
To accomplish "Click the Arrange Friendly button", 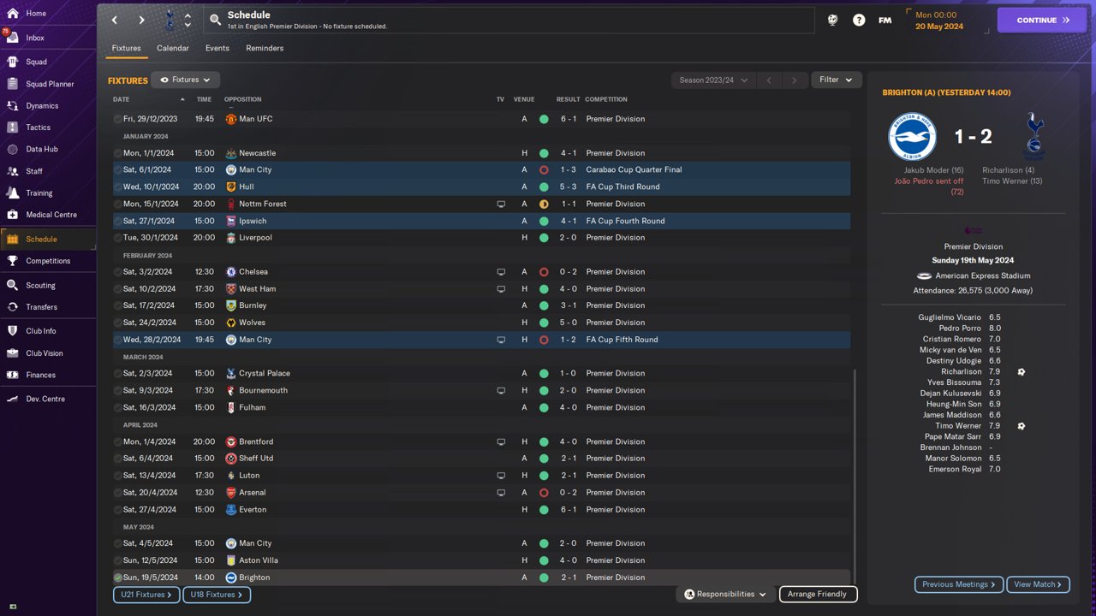I will 818,594.
